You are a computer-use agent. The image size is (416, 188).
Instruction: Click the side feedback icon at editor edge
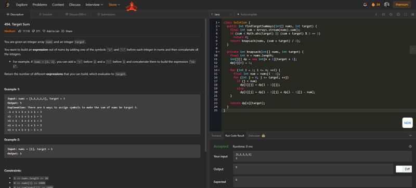413,50
